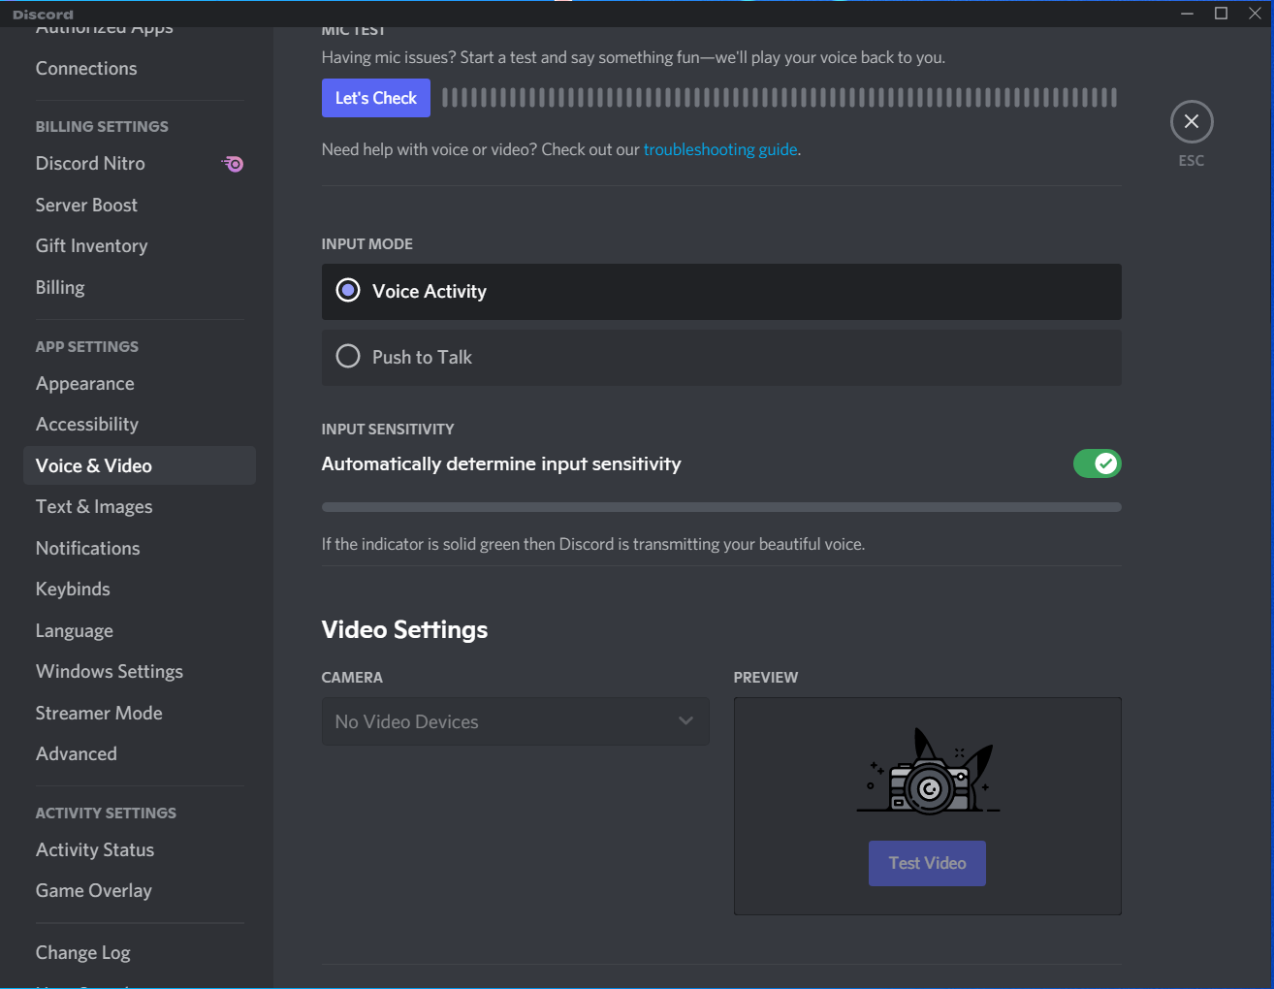
Task: Click the camera illustration in the video preview
Action: 928,774
